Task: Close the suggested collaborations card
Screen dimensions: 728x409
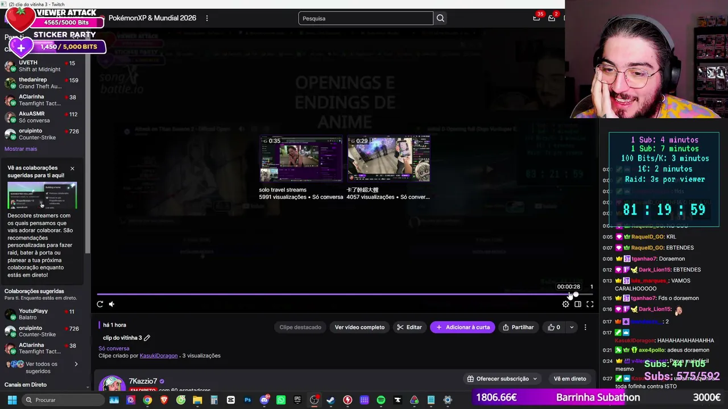Action: click(72, 168)
